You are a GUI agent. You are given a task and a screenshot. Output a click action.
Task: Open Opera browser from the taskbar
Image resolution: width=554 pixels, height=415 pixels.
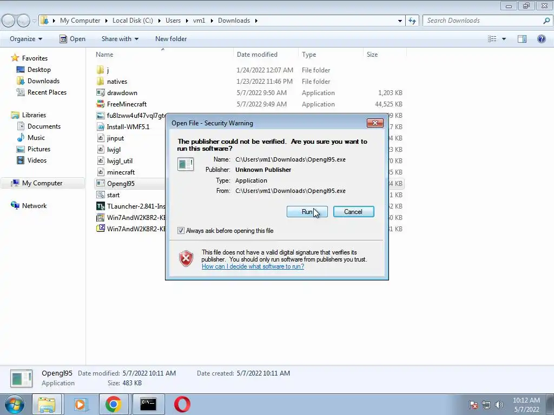pyautogui.click(x=182, y=404)
